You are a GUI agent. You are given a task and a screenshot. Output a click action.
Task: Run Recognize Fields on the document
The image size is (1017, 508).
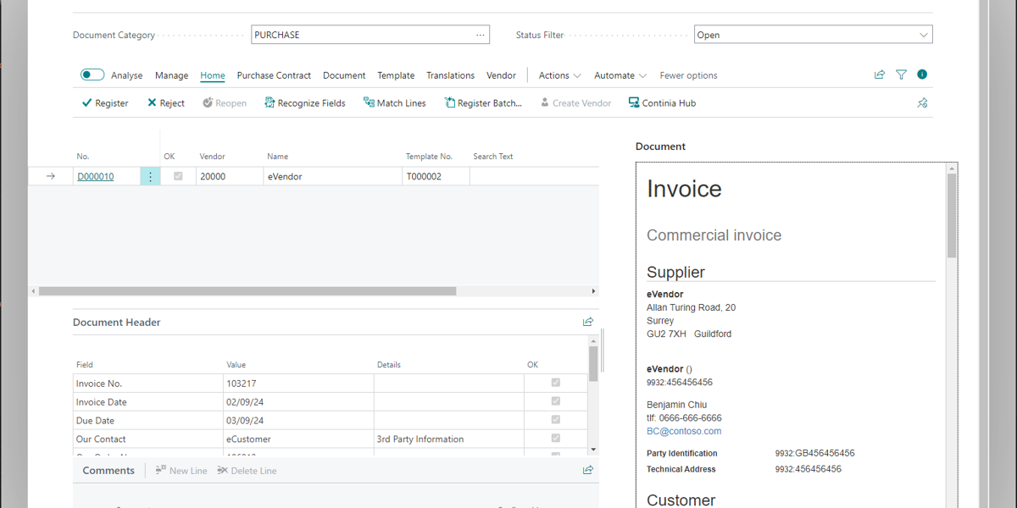(x=304, y=103)
